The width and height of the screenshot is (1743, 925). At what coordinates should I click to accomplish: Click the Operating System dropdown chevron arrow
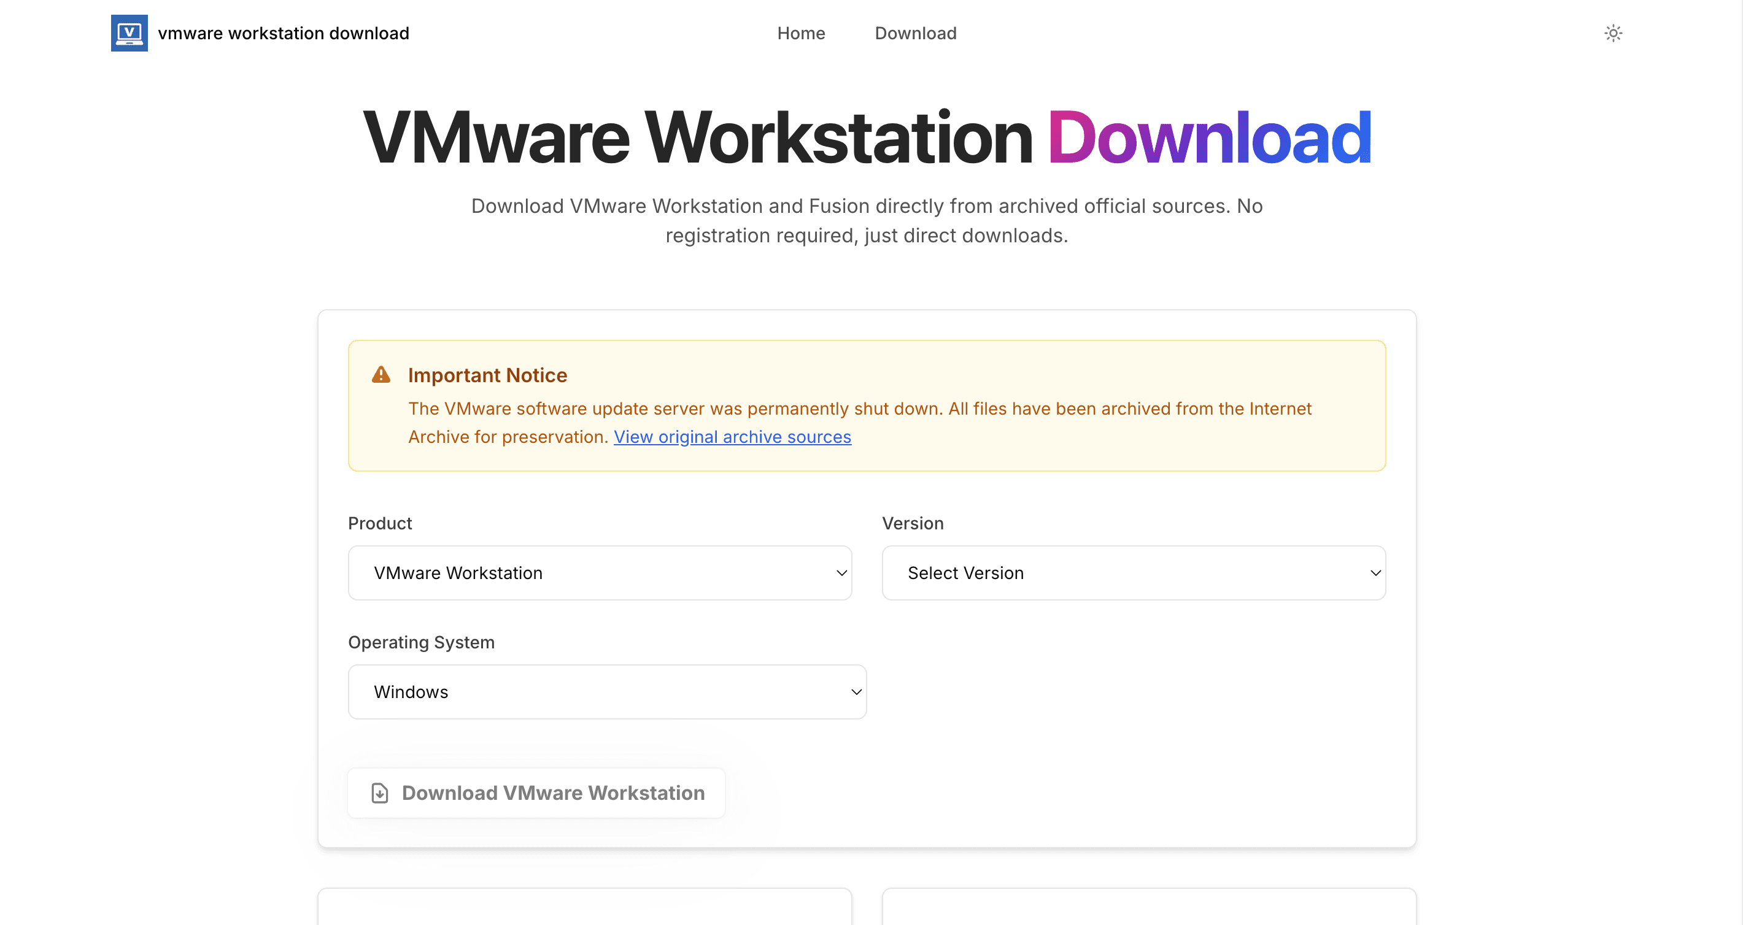point(856,692)
